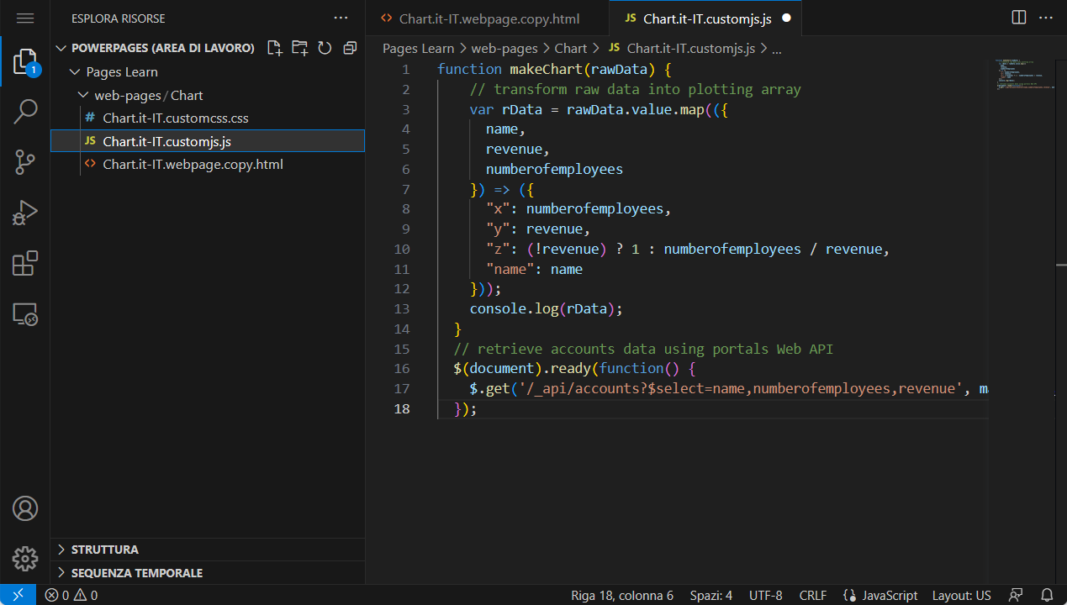Click the code minimap preview
The height and width of the screenshot is (605, 1067).
click(1023, 76)
